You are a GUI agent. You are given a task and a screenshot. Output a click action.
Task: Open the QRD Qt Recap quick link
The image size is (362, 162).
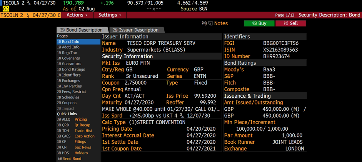[x=73, y=125]
